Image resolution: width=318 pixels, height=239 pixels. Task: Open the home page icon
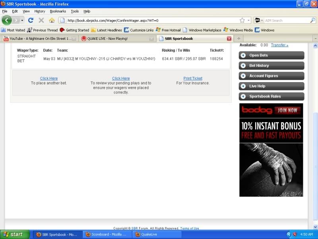click(x=52, y=20)
